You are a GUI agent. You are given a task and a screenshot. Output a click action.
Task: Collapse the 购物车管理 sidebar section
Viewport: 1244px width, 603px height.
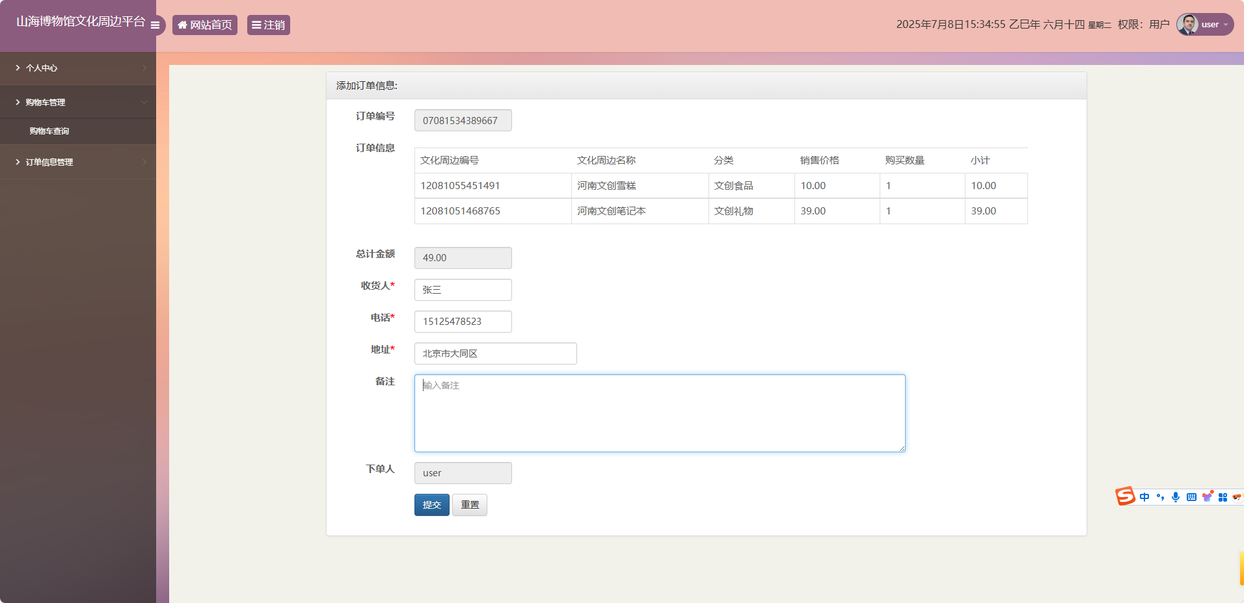click(x=45, y=102)
